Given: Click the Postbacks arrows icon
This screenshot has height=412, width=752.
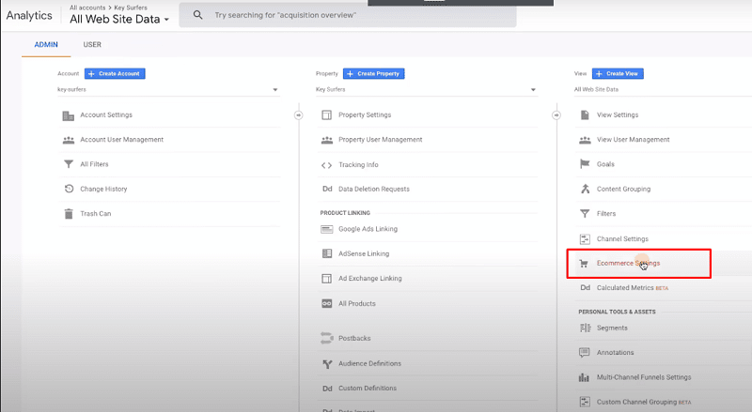Looking at the screenshot, I should click(326, 338).
